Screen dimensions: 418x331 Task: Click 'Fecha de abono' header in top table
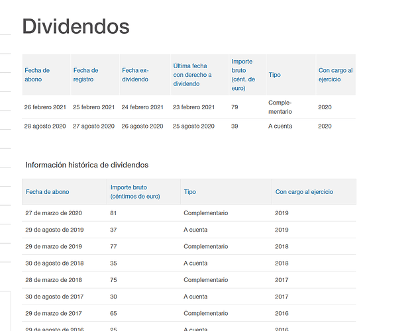[37, 75]
